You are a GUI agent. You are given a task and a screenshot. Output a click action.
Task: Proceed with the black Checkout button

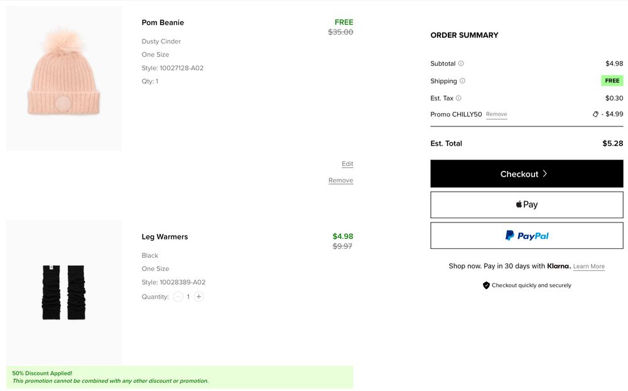click(x=526, y=173)
